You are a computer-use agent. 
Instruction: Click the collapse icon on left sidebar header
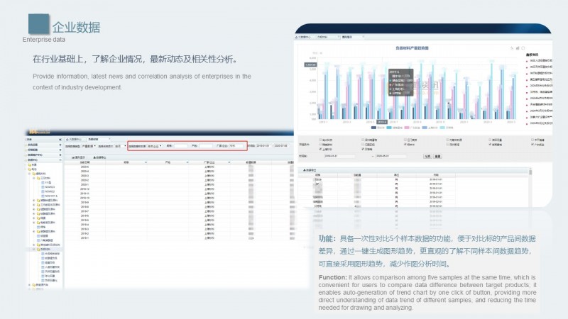(x=60, y=140)
